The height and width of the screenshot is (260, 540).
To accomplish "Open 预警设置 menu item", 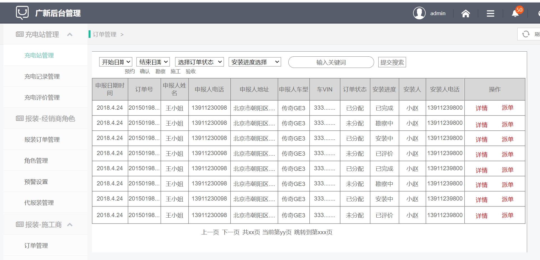I will 36,181.
